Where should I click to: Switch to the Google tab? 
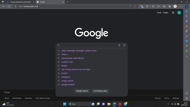coord(50,2)
